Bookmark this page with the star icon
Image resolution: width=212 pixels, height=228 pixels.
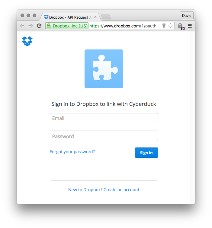[x=170, y=26]
